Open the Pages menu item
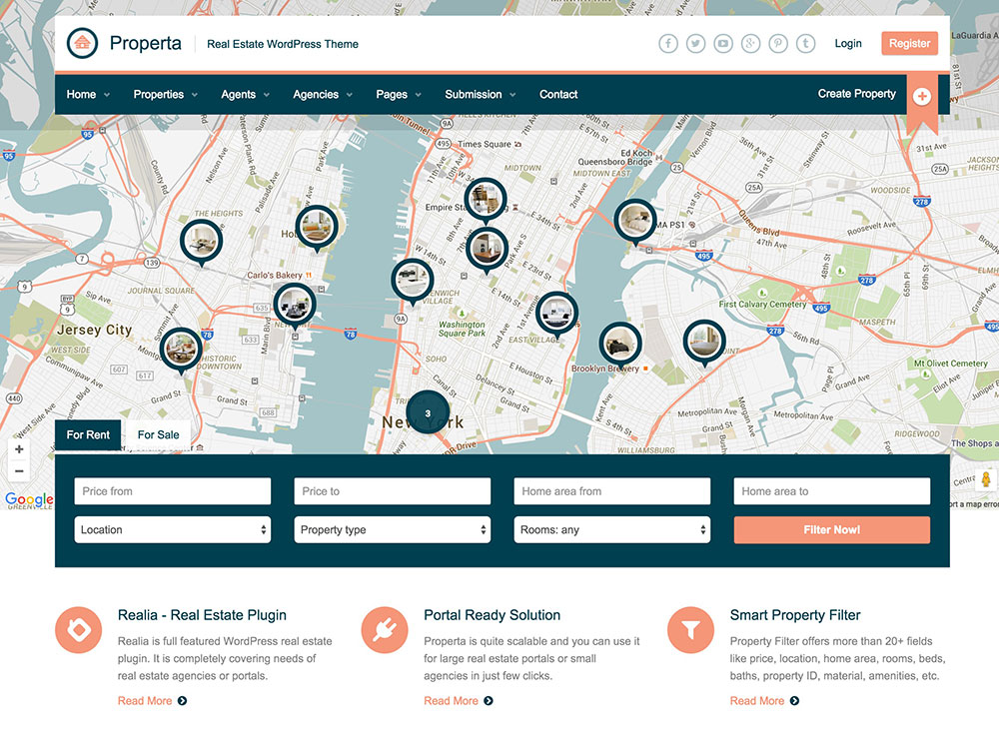The height and width of the screenshot is (749, 999). click(x=392, y=94)
